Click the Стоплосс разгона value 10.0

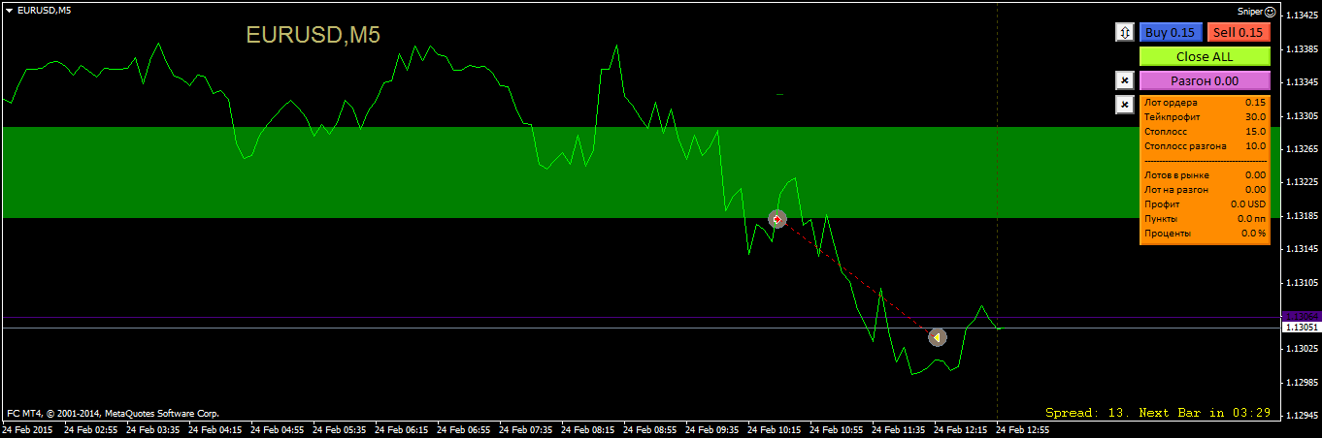click(1255, 146)
